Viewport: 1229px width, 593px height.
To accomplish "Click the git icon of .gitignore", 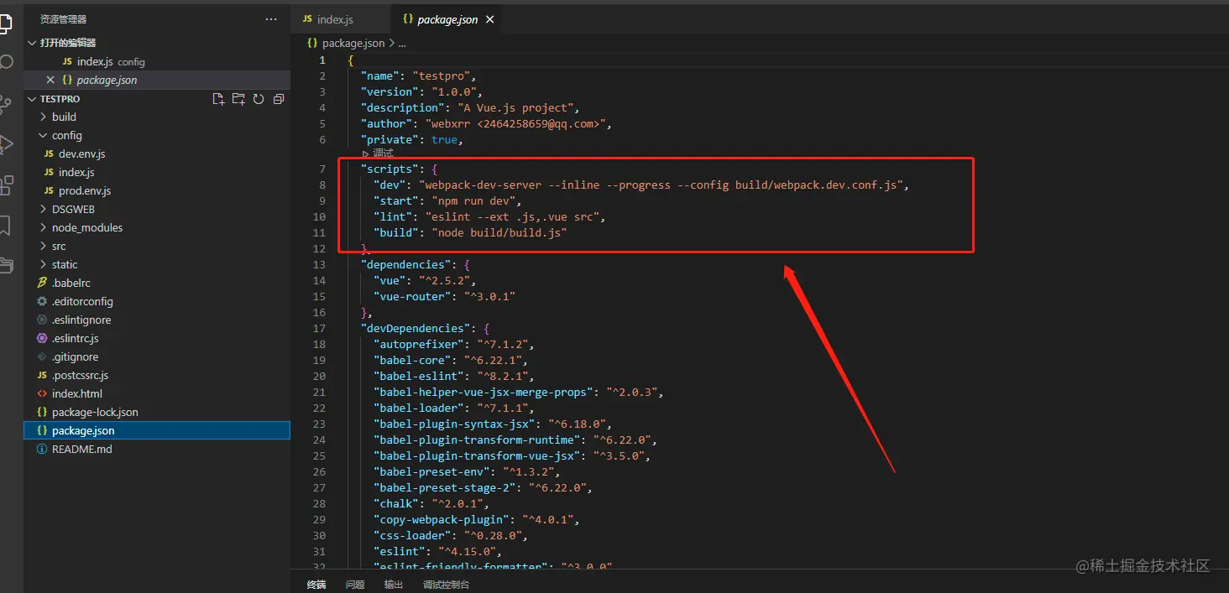I will [x=42, y=357].
